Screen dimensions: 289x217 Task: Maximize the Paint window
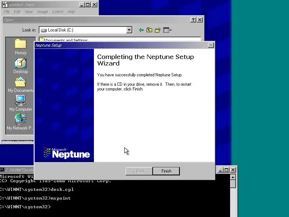click(88, 5)
